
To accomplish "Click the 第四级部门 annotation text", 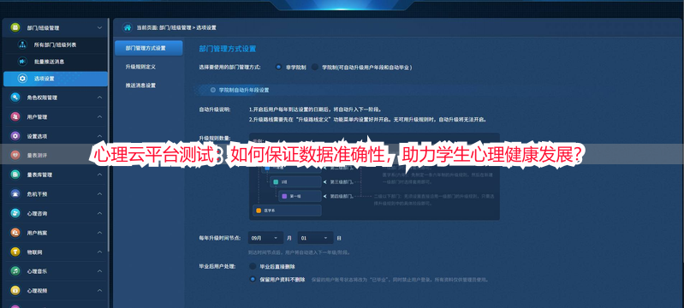I will pyautogui.click(x=342, y=196).
